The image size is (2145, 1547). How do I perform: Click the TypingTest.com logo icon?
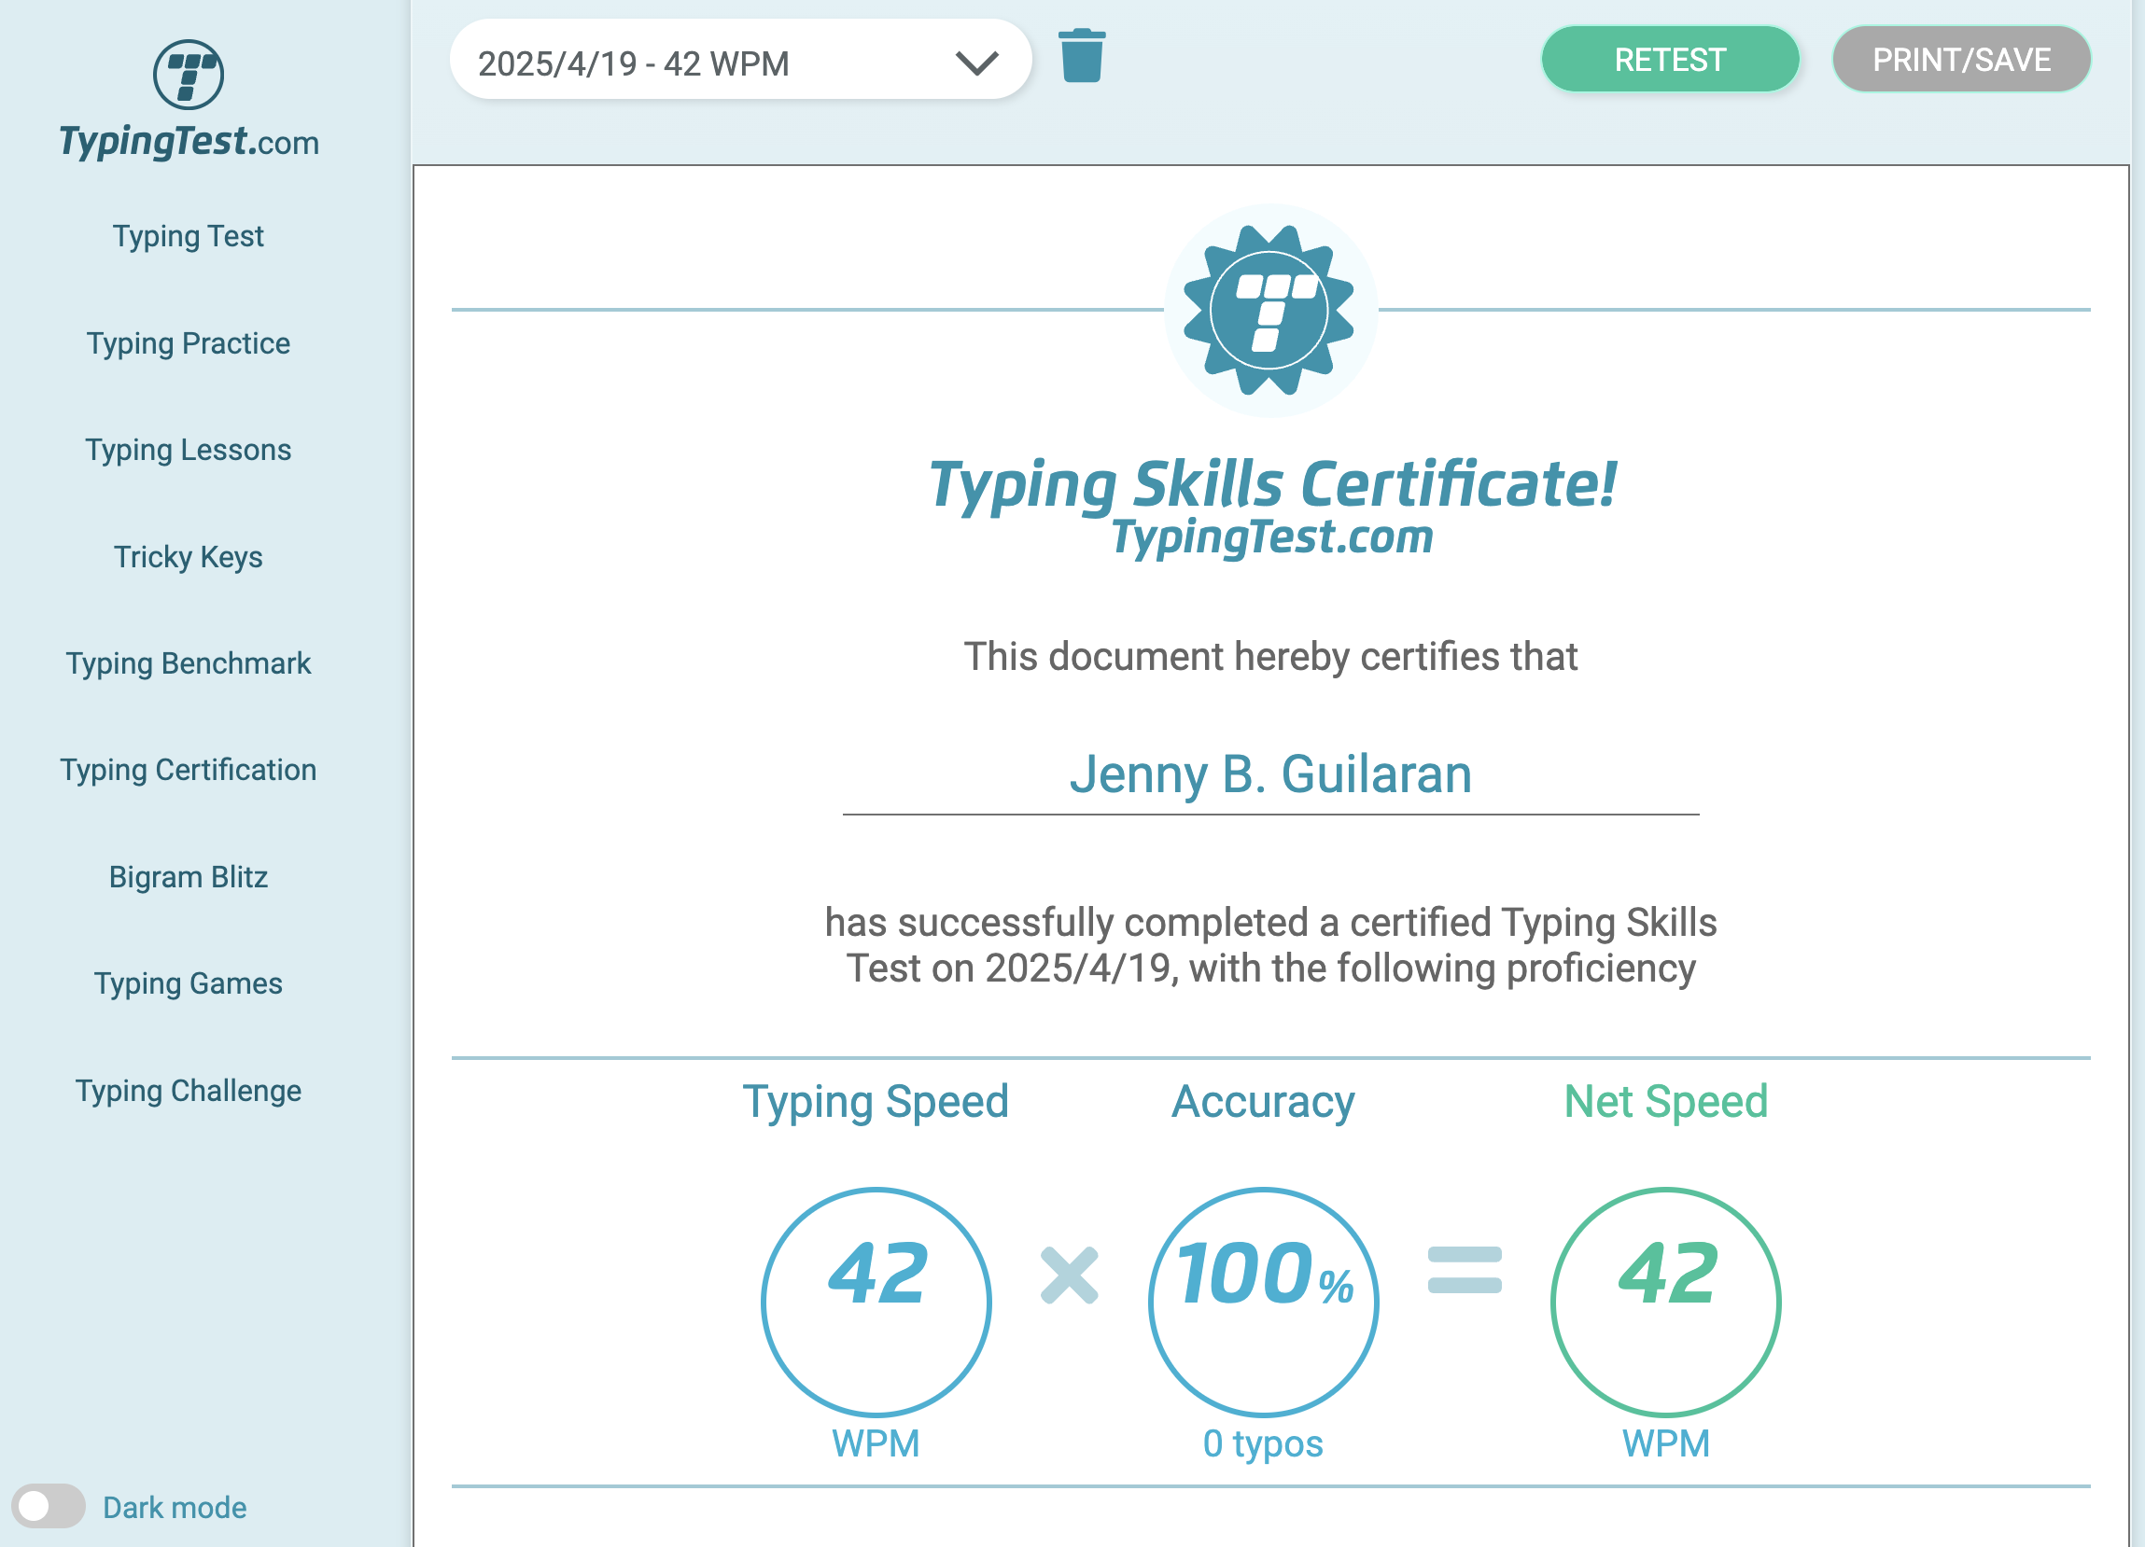(189, 75)
